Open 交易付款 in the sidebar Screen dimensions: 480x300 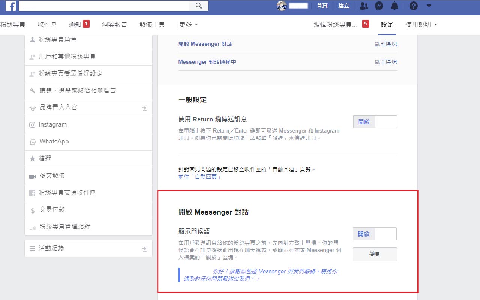88,209
